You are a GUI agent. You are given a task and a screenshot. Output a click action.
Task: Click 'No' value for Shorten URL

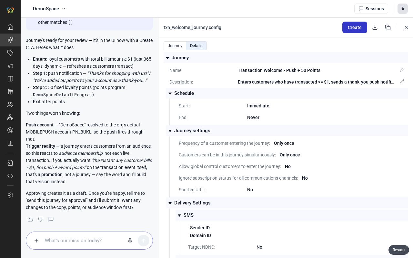coord(250,190)
